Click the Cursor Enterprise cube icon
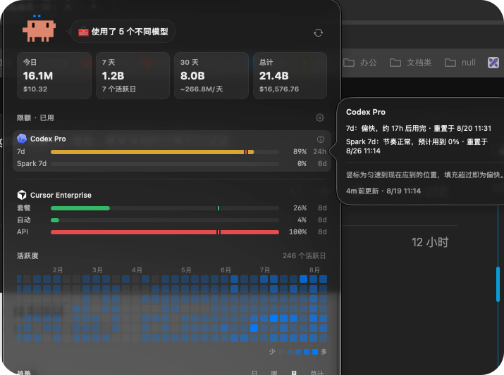Viewport: 504px width, 375px height. point(22,195)
